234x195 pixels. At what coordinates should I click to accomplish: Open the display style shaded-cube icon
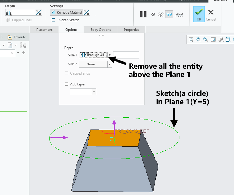(x=228, y=39)
